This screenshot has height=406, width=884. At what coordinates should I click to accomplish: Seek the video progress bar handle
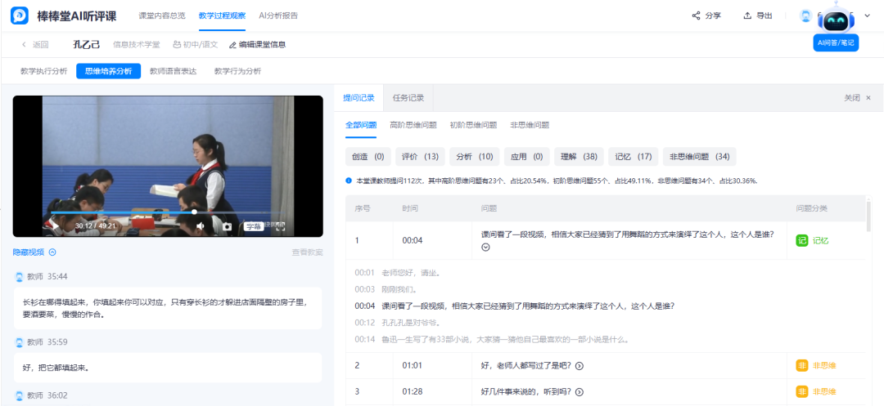coord(194,212)
